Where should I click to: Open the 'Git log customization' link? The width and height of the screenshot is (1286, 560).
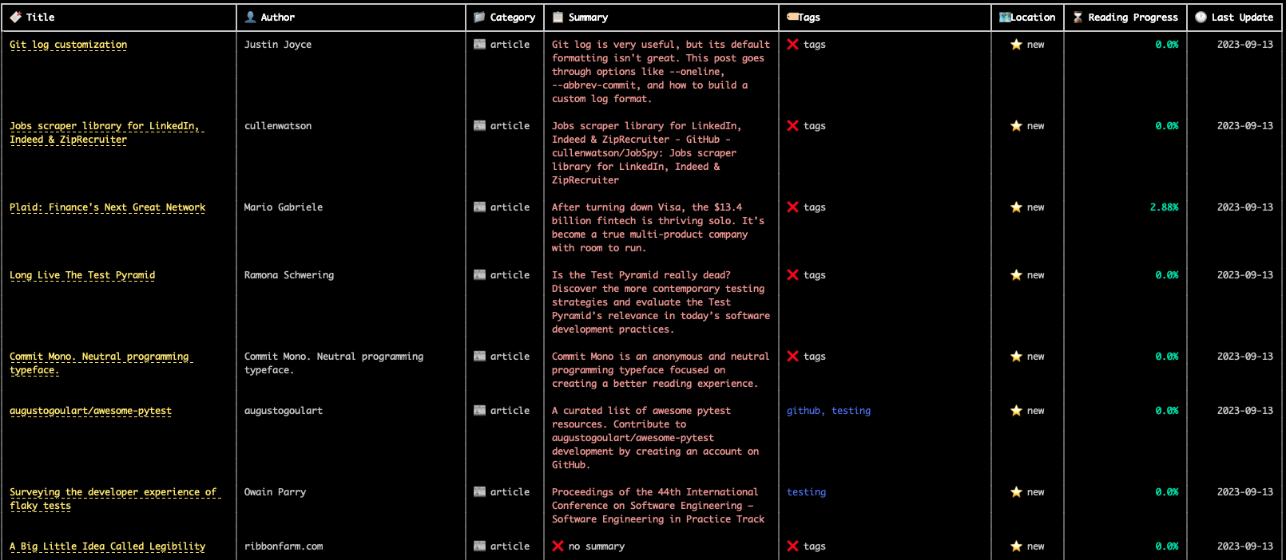coord(68,45)
